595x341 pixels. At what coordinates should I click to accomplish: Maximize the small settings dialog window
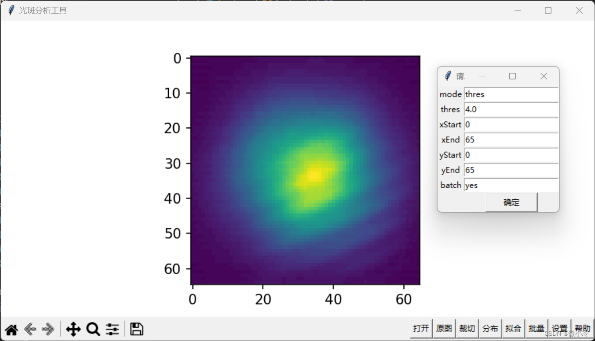click(512, 76)
